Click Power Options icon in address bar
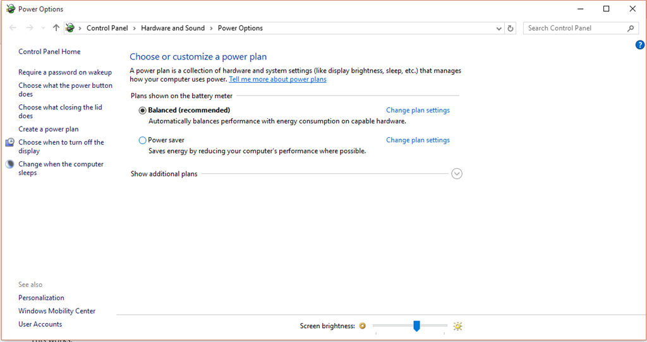Image resolution: width=647 pixels, height=342 pixels. [70, 28]
